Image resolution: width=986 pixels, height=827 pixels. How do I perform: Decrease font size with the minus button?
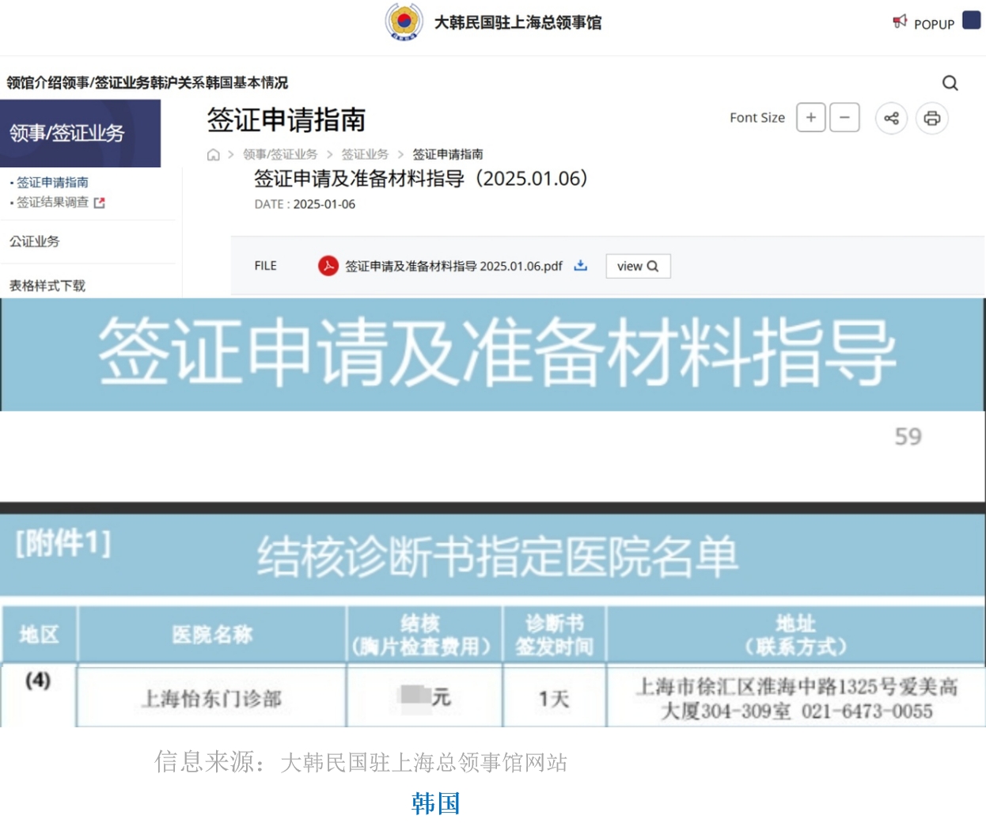(x=844, y=117)
